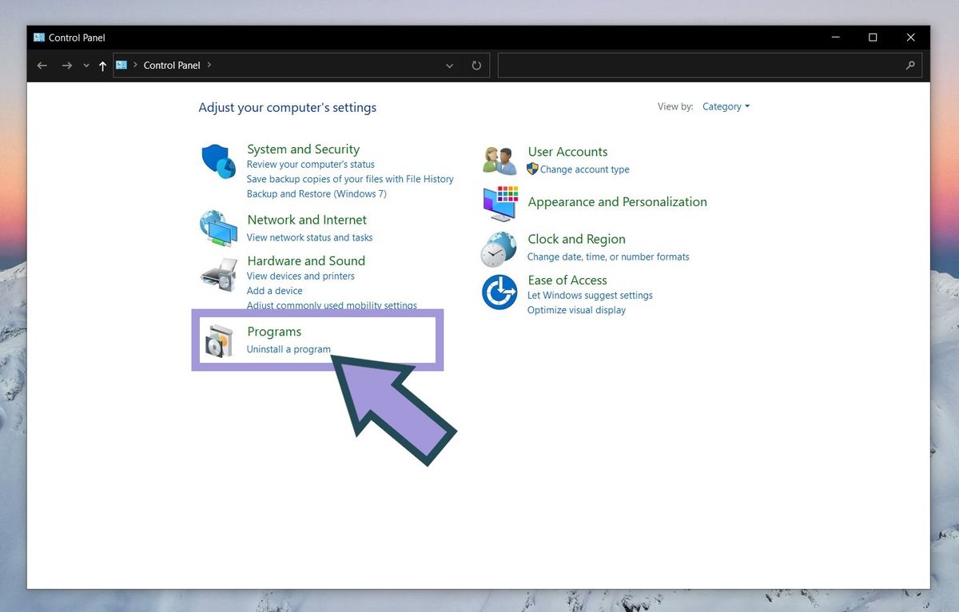Click Uninstall a program link
Viewport: 959px width, 612px height.
click(288, 349)
